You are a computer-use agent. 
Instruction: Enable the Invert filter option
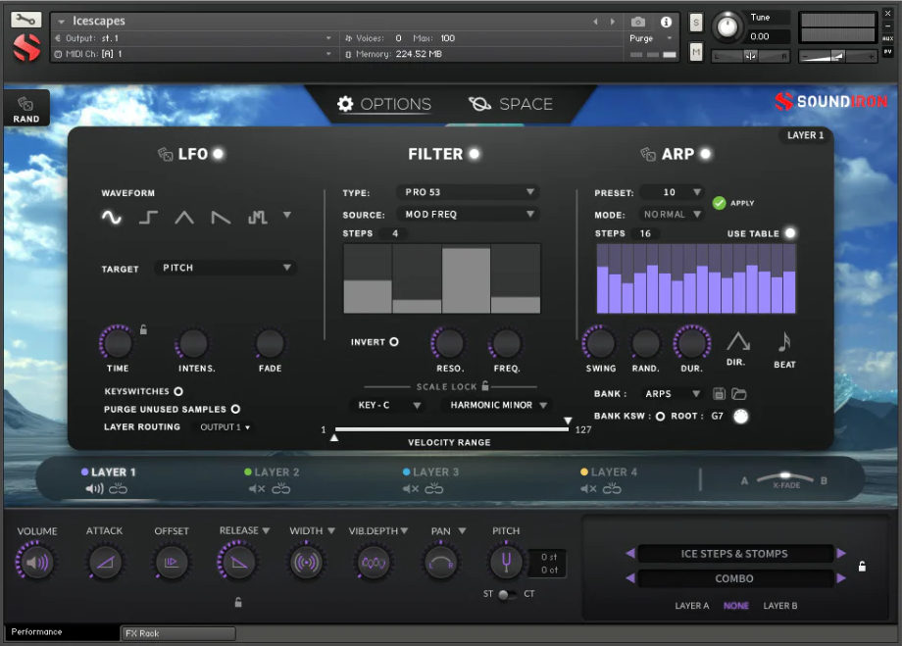click(395, 341)
